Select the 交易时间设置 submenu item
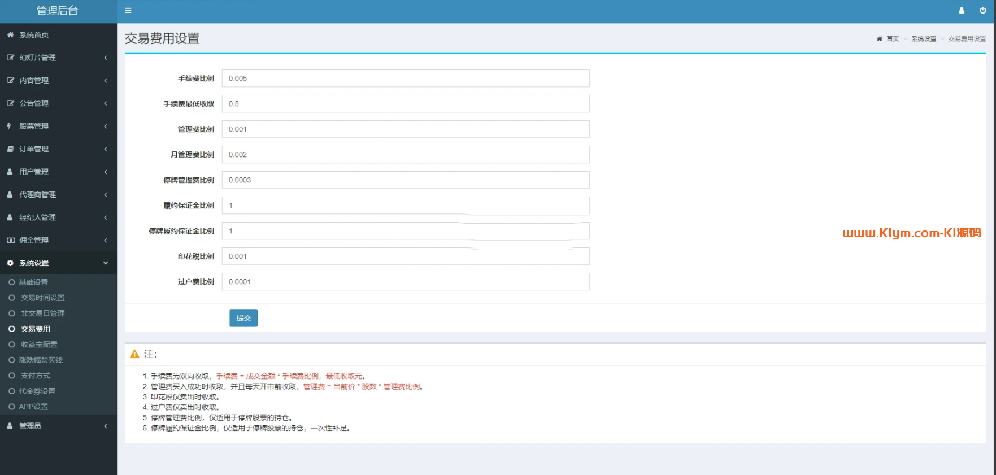 [x=42, y=298]
